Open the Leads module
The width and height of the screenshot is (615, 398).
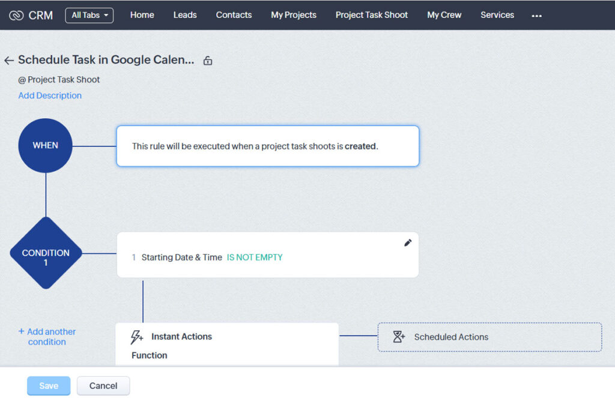[184, 15]
